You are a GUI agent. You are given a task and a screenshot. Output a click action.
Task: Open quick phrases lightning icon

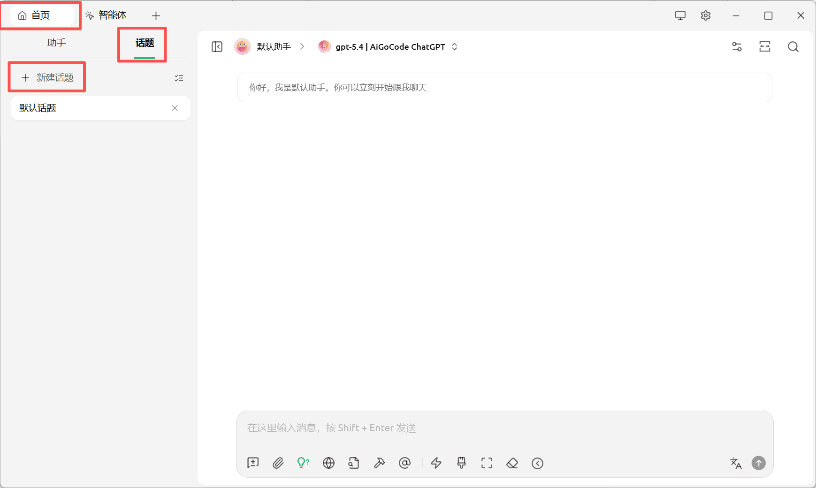click(436, 463)
